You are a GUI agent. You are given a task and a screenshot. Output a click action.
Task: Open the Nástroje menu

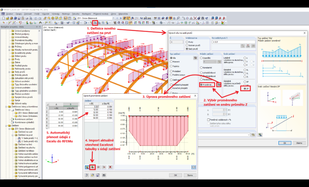pyautogui.click(x=66, y=14)
